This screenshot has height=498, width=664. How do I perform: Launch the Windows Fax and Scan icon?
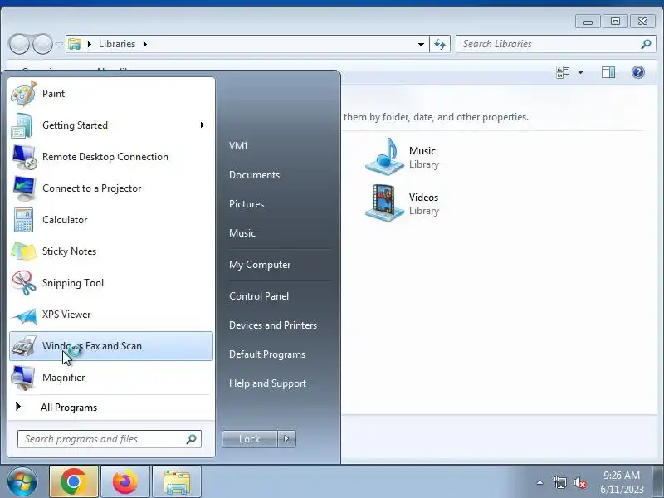pyautogui.click(x=24, y=346)
